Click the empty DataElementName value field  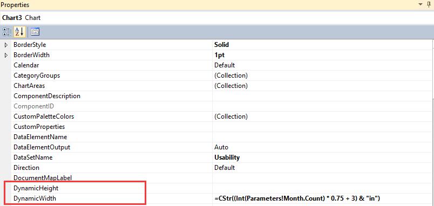322,137
